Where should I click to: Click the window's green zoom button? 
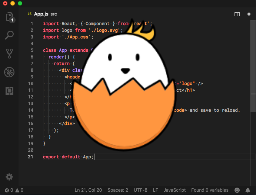pos(20,3)
